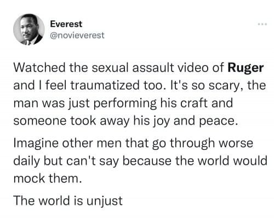Click the line starting "daily but can't say"

point(140,161)
